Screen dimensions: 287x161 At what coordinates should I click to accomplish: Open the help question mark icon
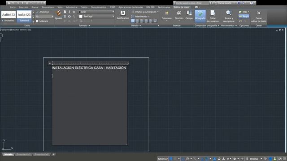click(x=252, y=3)
